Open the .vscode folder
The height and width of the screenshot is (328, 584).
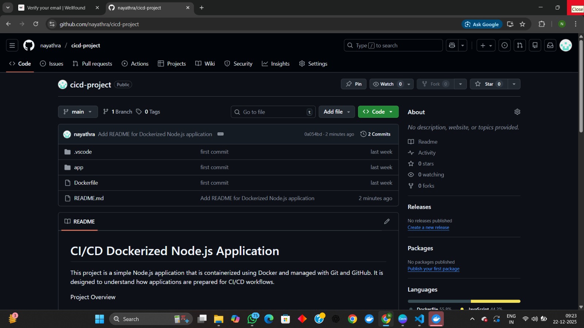point(83,152)
